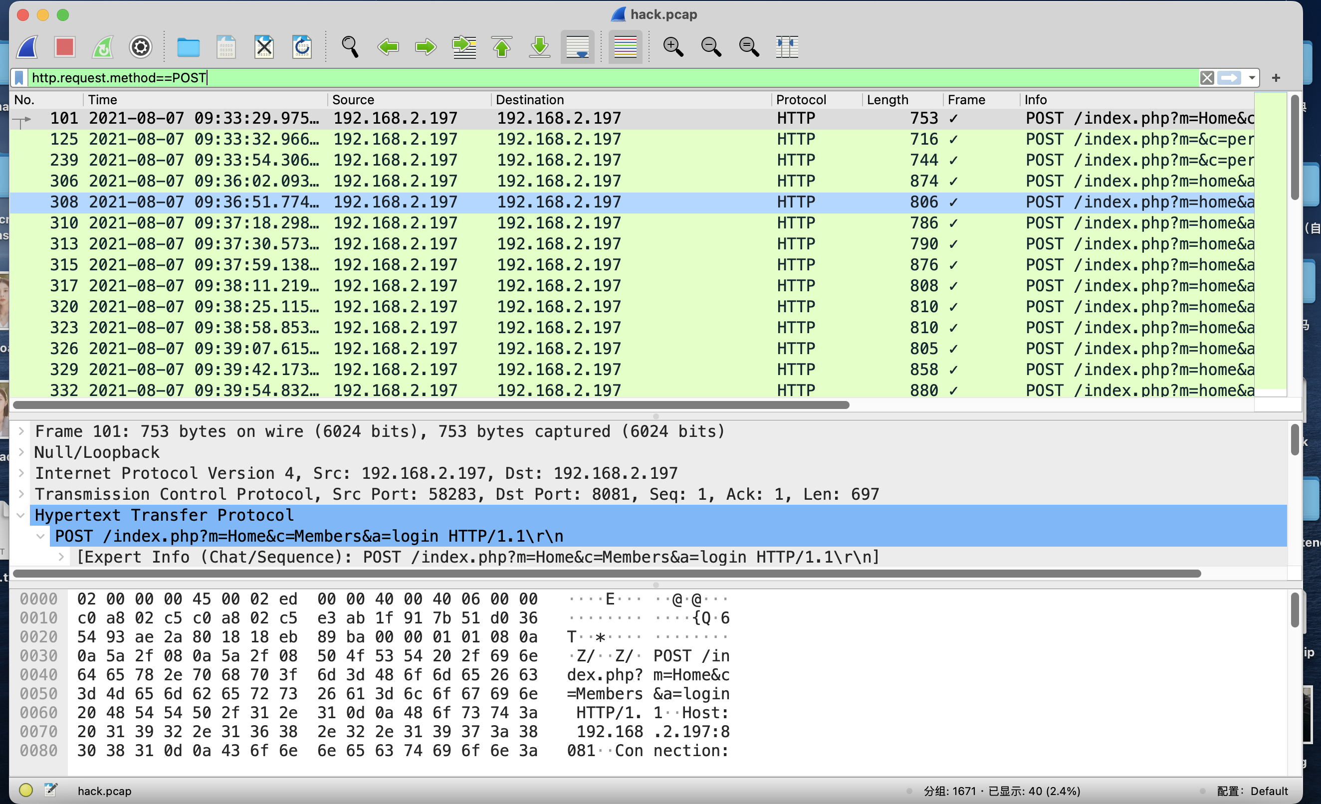Sort by Destination column header
Screen dimensions: 1321x804
pos(632,100)
